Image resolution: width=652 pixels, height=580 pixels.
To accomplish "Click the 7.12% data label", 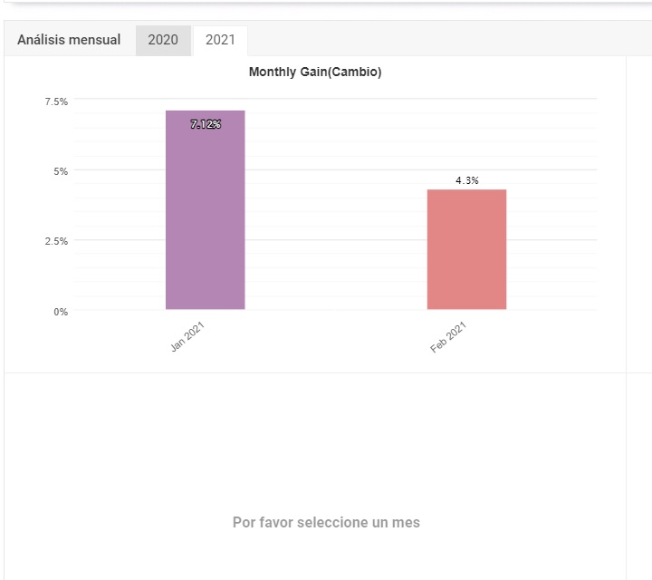I will point(206,124).
